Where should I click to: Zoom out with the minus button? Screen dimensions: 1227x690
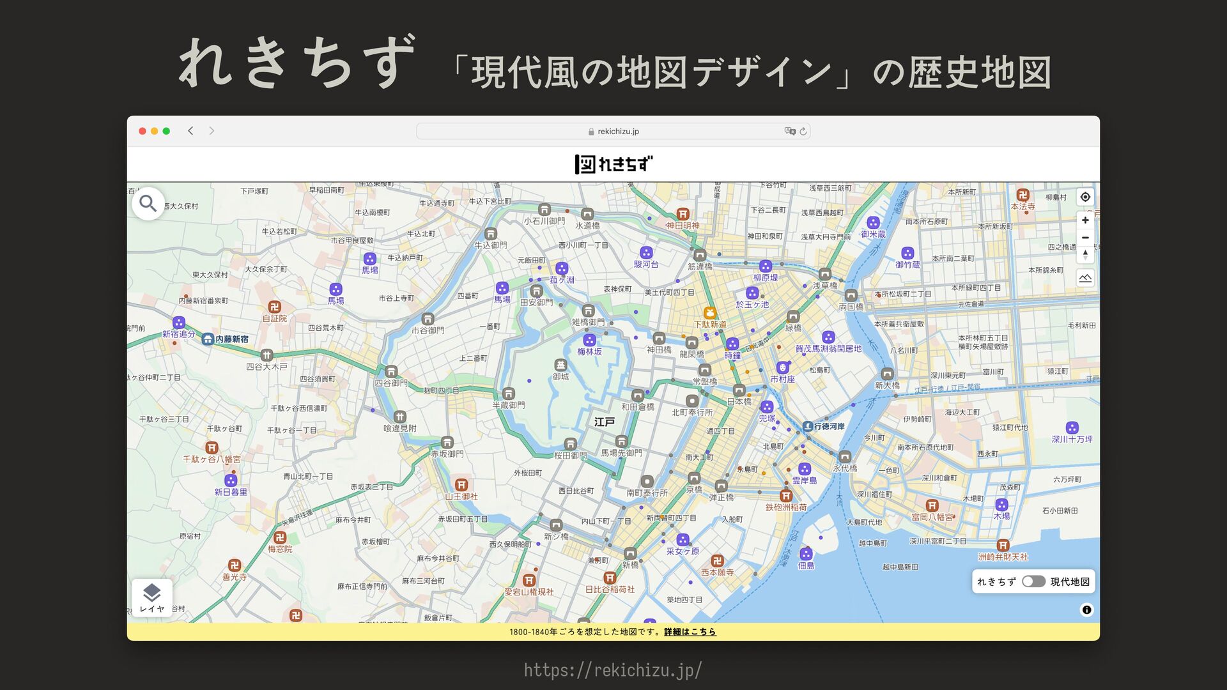click(1085, 238)
